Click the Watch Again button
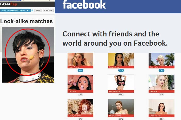181x120 pixels. 48,11
